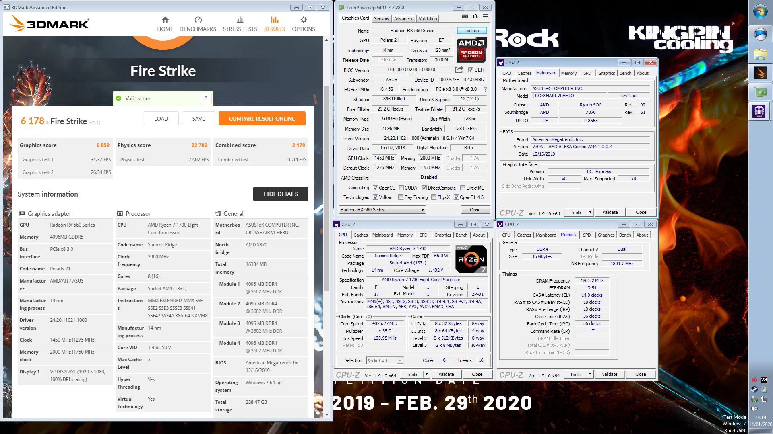Click the Physics score 22 702 value
The height and width of the screenshot is (434, 773).
(199, 145)
